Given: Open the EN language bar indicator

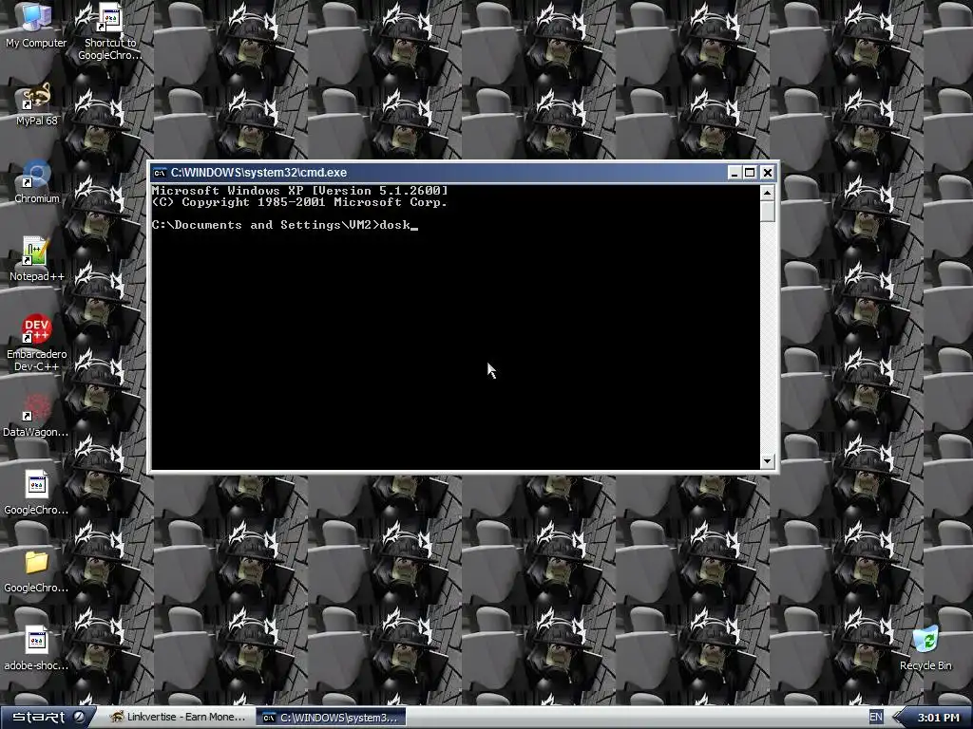Looking at the screenshot, I should (x=875, y=718).
